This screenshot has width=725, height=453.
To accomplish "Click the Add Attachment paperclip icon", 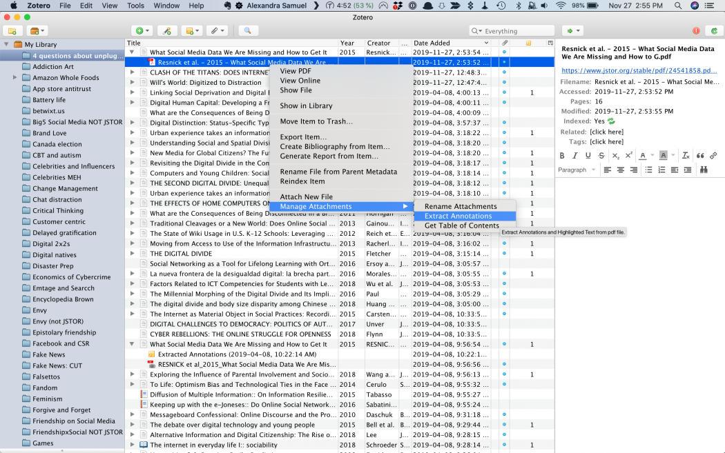I will [x=217, y=31].
